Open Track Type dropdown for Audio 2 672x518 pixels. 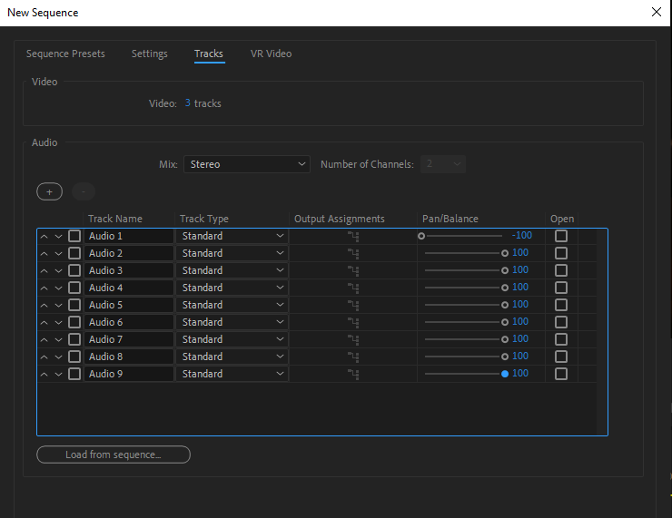(232, 253)
